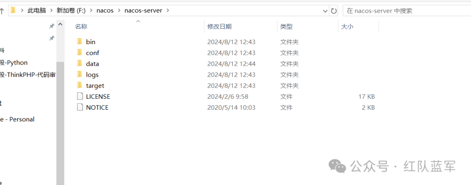Viewport: 471px width, 185px height.
Task: Click date 2024/8/12 12:43 for conf
Action: click(x=231, y=53)
